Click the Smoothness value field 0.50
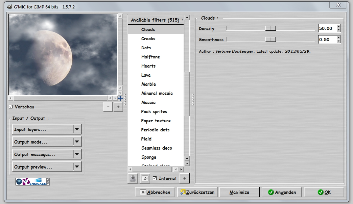353x204 pixels. (x=328, y=40)
